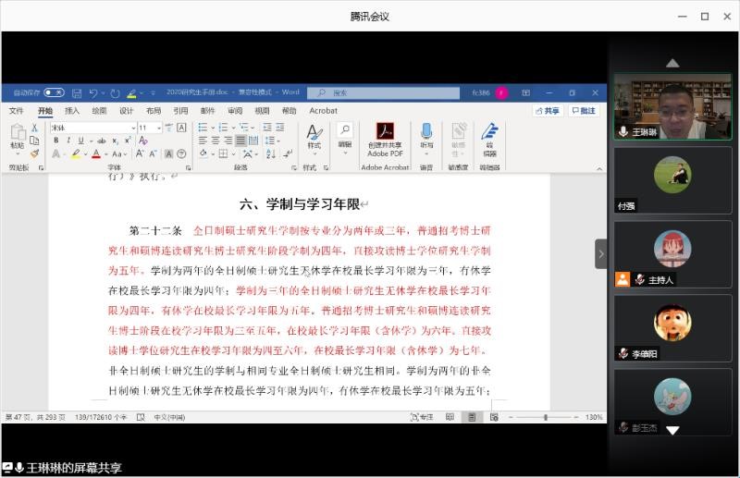Click the Save icon in Word title bar
Screen dimensions: 740x478
77,93
